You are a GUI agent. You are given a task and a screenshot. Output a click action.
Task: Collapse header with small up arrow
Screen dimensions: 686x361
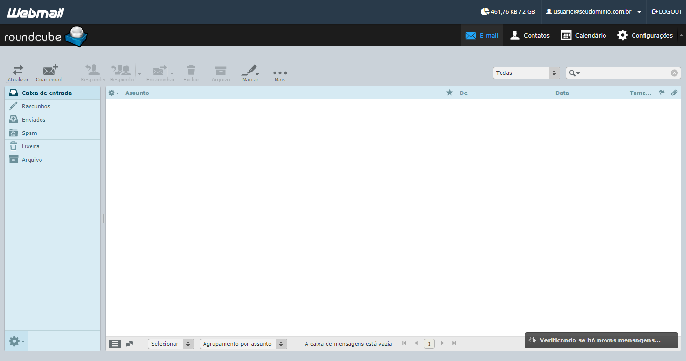pos(681,35)
